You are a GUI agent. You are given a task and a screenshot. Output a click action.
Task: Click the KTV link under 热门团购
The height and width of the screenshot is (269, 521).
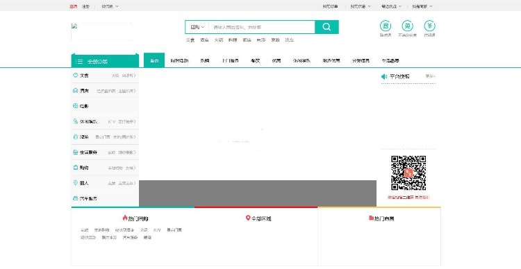[157, 230]
